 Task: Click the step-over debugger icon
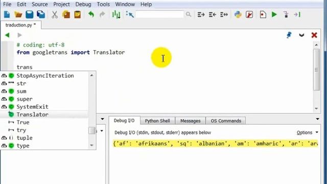(297, 15)
